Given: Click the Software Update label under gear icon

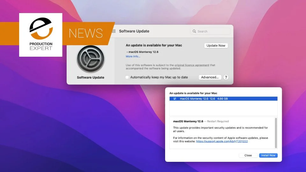Looking at the screenshot, I should [x=91, y=77].
